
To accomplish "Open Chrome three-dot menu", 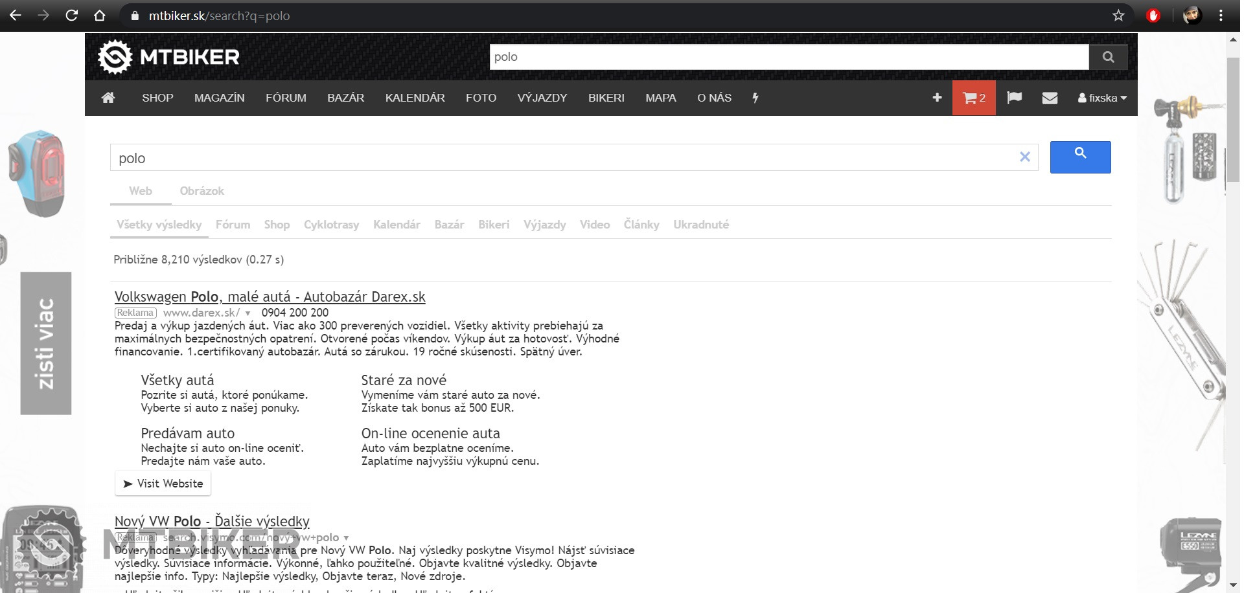I will [1221, 16].
